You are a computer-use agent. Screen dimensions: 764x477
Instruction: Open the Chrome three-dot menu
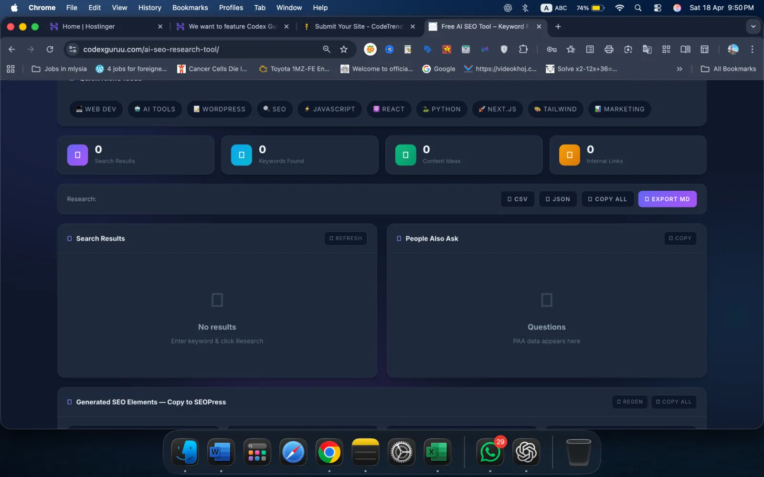click(752, 49)
